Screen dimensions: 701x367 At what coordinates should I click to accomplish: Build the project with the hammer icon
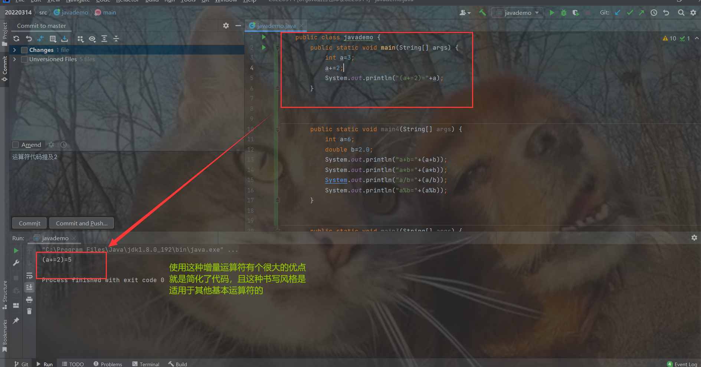pos(482,13)
